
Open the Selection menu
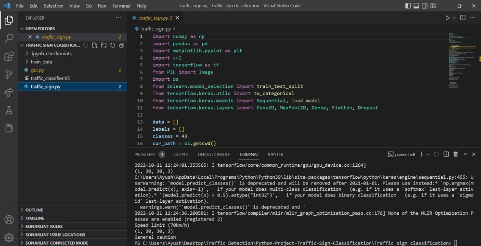[x=53, y=5]
